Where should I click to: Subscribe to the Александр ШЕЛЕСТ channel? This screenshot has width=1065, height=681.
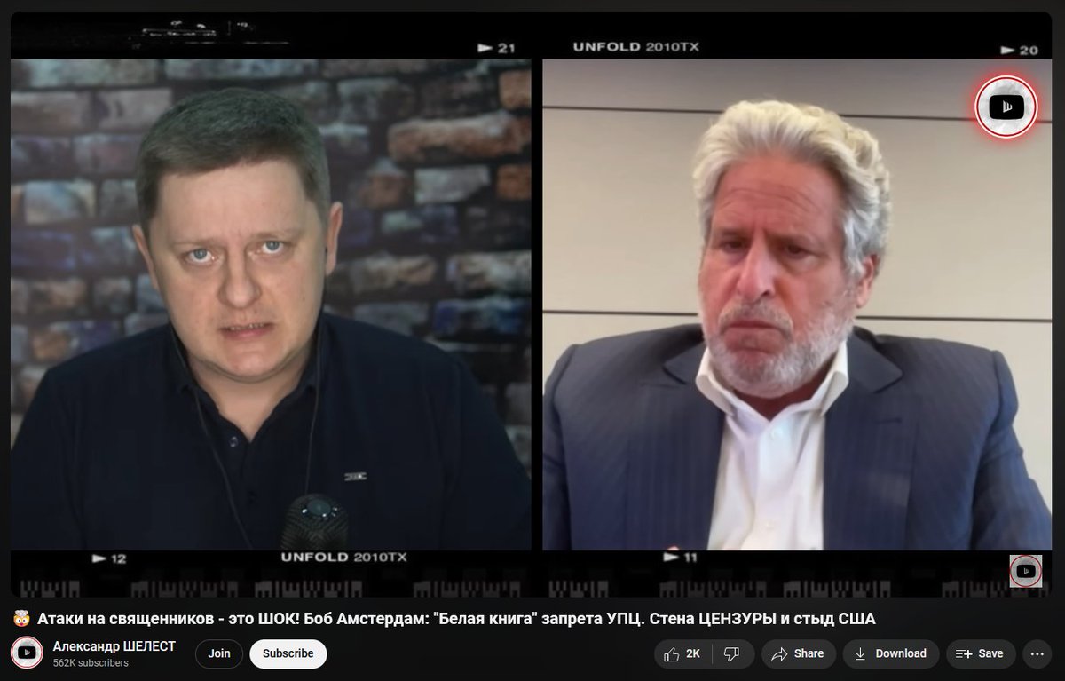tap(288, 653)
